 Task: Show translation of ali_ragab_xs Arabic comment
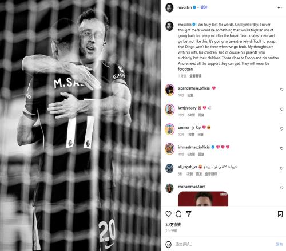click(x=210, y=174)
